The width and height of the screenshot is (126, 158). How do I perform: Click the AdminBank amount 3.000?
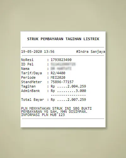81,91
